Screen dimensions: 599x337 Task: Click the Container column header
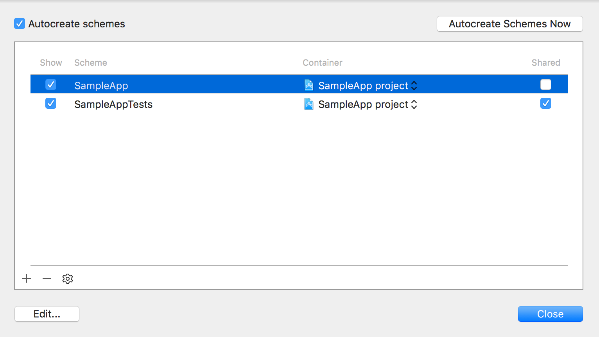(323, 63)
